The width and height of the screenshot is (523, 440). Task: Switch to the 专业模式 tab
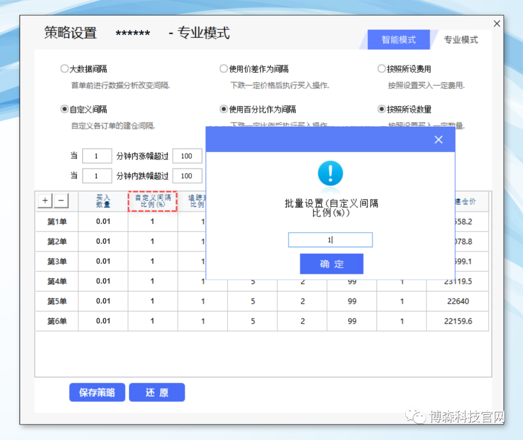pyautogui.click(x=461, y=40)
